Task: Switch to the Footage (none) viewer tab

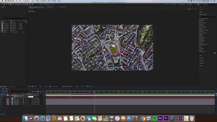Action: [50, 7]
